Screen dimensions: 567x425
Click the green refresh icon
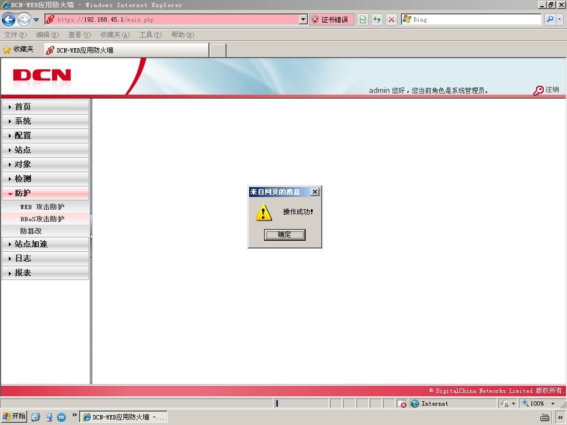(x=377, y=19)
